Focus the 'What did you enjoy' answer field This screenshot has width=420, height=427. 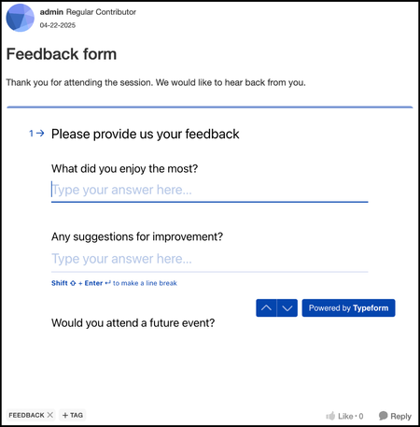pos(209,190)
